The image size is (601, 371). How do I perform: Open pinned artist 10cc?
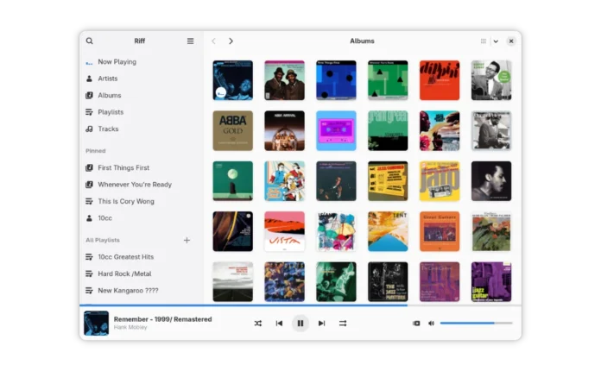coord(140,218)
